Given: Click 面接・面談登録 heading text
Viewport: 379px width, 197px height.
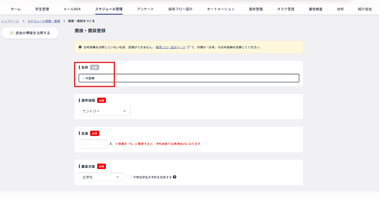Looking at the screenshot, I should click(90, 31).
